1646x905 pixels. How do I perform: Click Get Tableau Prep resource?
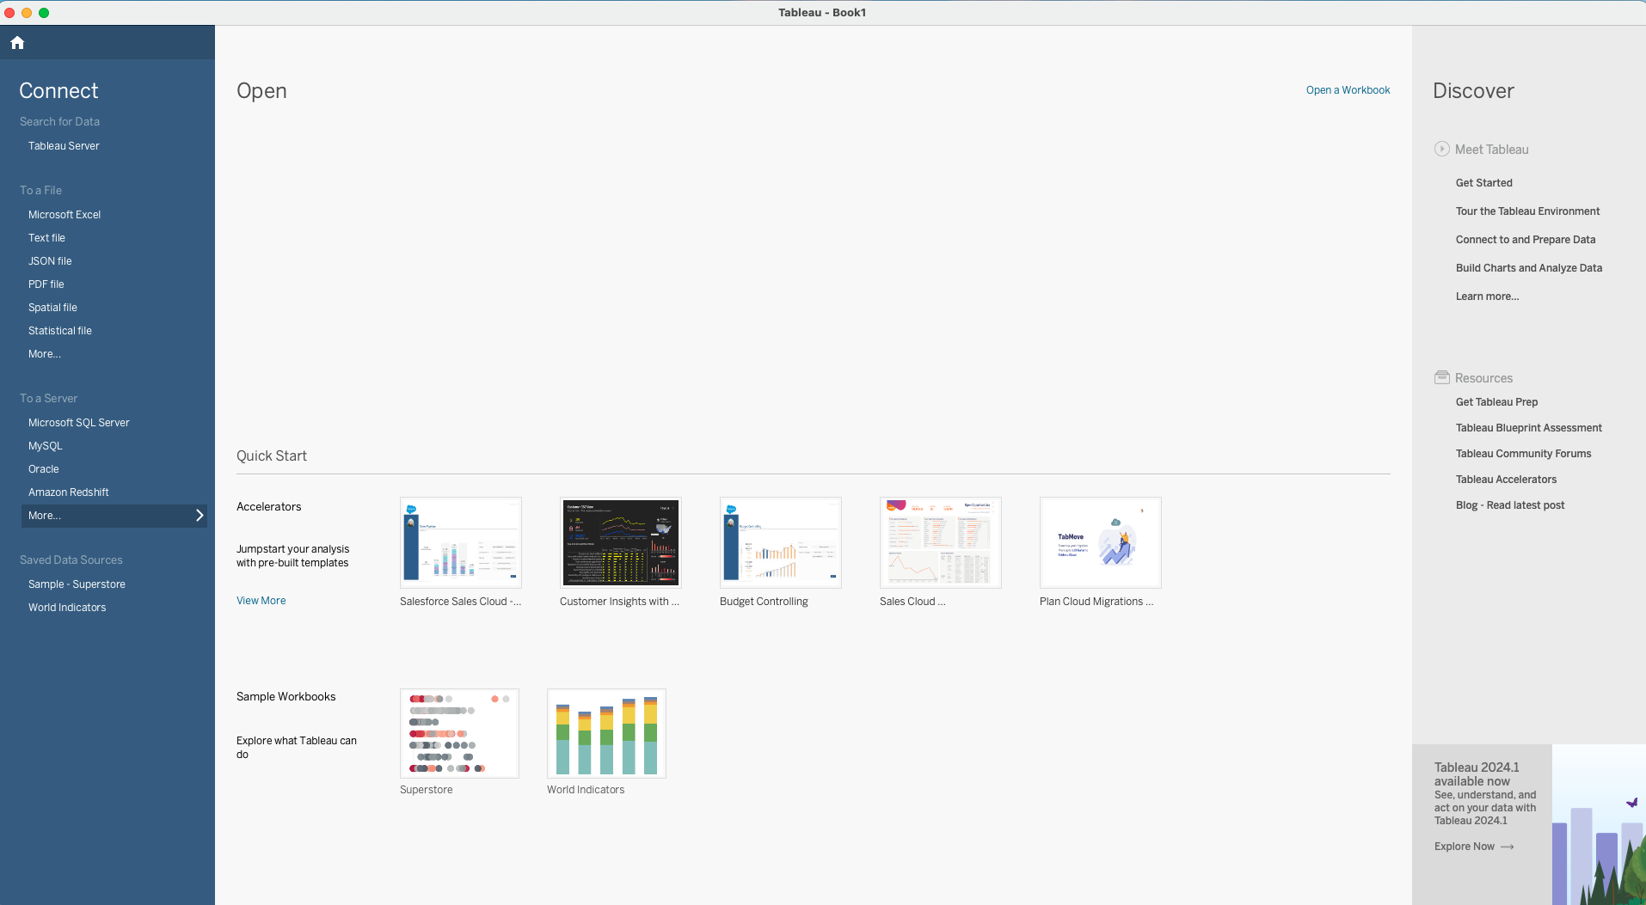pyautogui.click(x=1496, y=402)
